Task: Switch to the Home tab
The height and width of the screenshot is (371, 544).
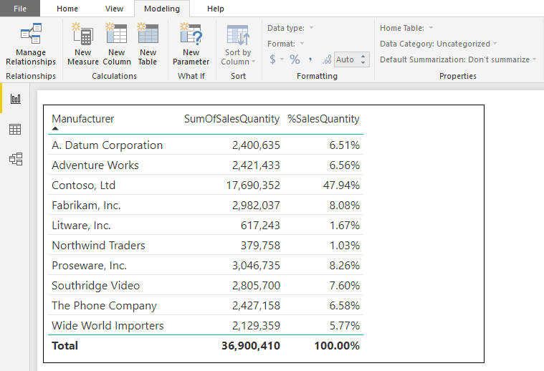Action: point(67,9)
